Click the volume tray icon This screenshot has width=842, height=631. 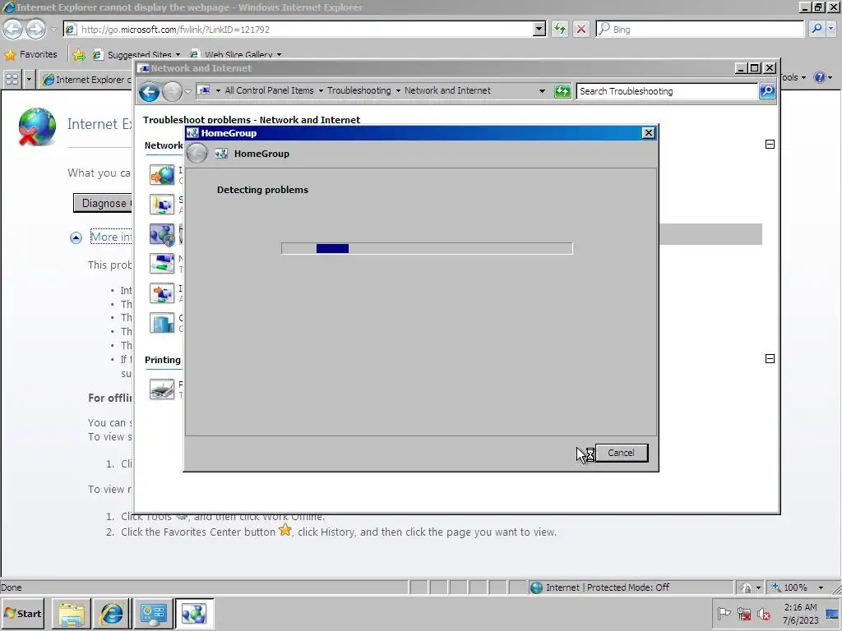[763, 614]
